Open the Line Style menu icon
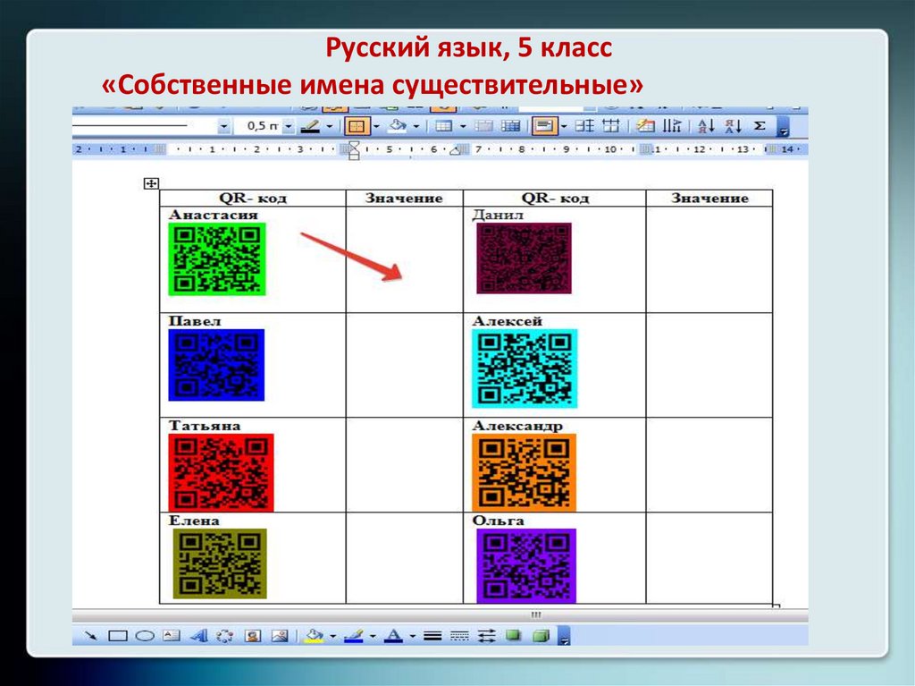915x686 pixels. coord(432,636)
